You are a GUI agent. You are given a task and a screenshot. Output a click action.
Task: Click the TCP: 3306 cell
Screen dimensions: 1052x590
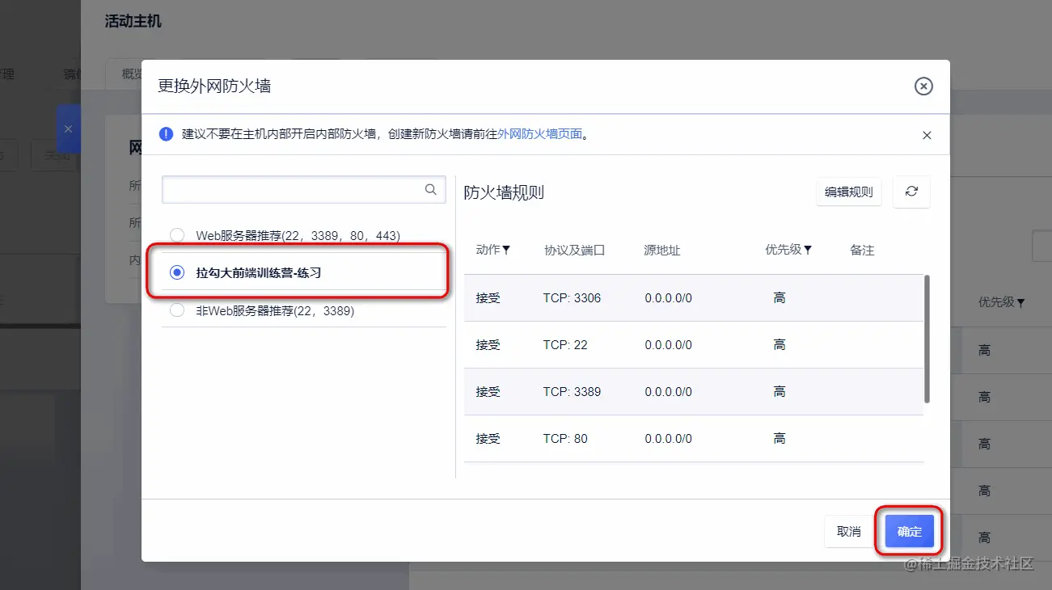pyautogui.click(x=572, y=298)
